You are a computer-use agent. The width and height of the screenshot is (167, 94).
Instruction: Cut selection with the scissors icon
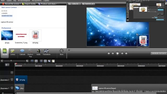point(41,61)
